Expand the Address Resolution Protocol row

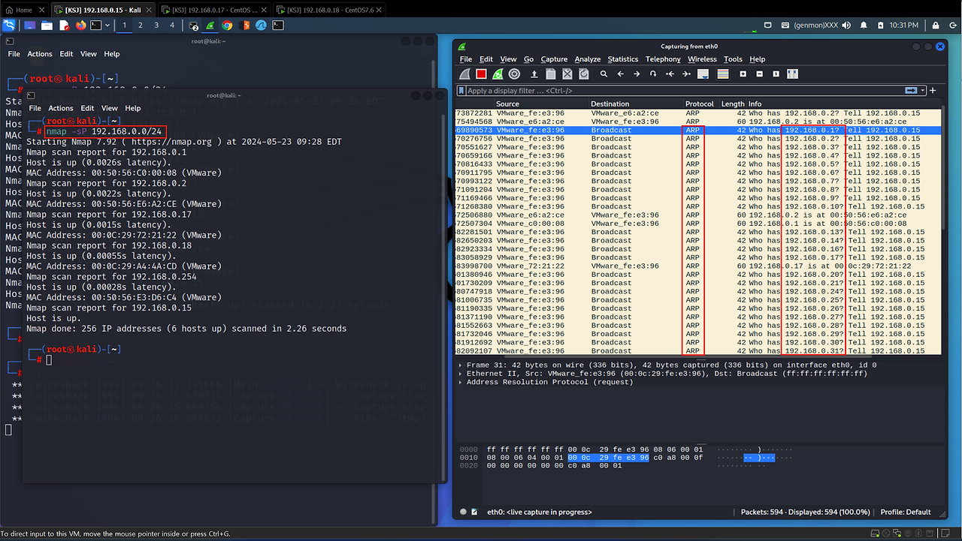coord(461,382)
